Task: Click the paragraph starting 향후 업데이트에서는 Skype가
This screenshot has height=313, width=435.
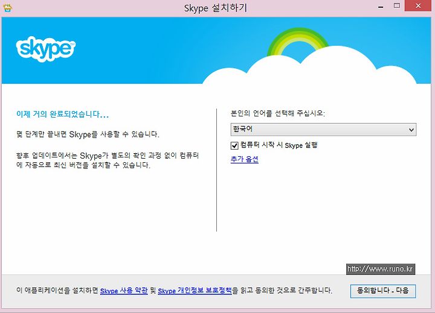Action: click(x=108, y=160)
